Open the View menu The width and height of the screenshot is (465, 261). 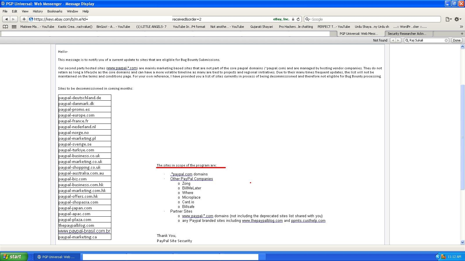click(x=25, y=11)
